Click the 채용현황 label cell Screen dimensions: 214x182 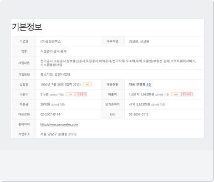(x=112, y=85)
